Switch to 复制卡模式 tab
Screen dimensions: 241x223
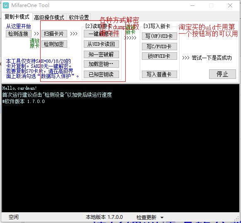[x=17, y=17]
